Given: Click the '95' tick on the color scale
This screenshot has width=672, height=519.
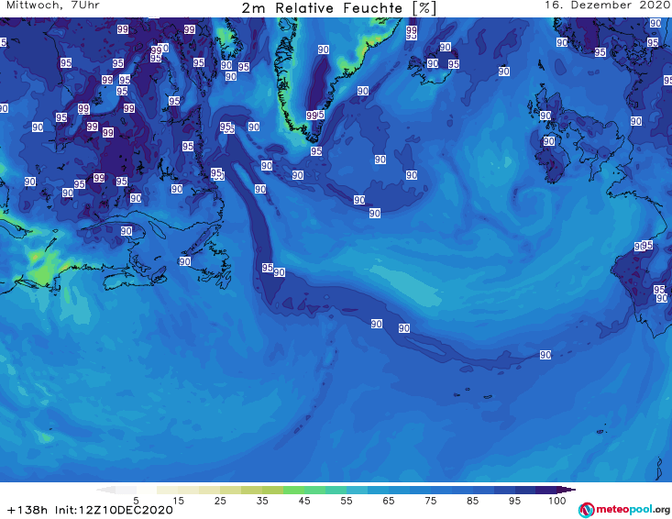Looking at the screenshot, I should click(x=514, y=501).
